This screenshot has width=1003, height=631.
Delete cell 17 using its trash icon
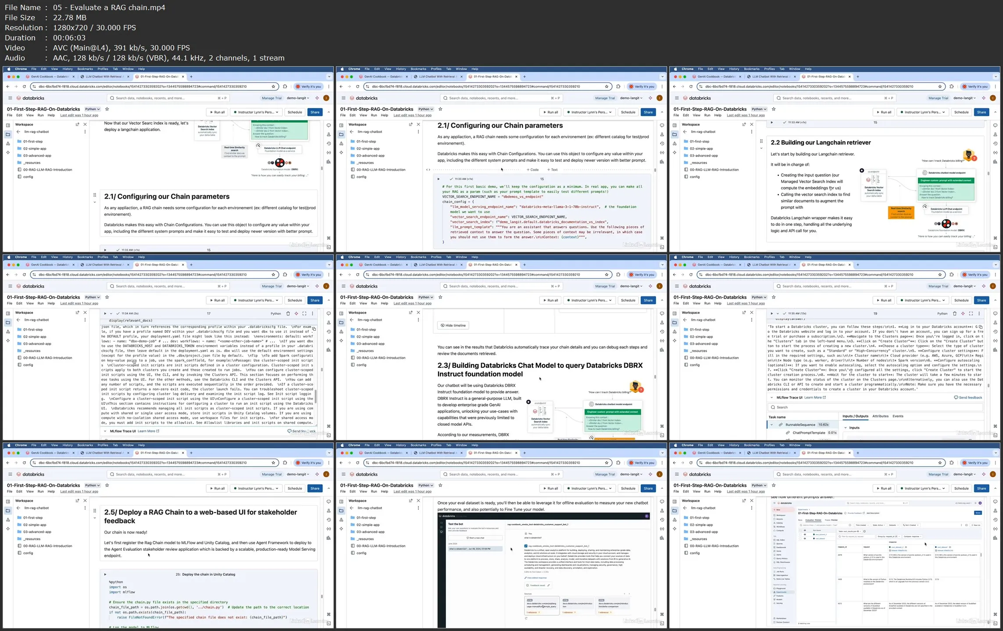click(288, 314)
